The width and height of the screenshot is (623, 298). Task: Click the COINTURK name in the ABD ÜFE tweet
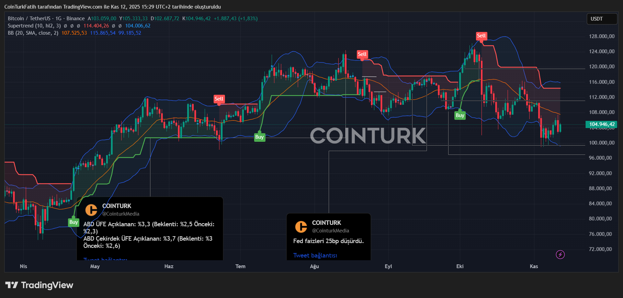tap(117, 206)
